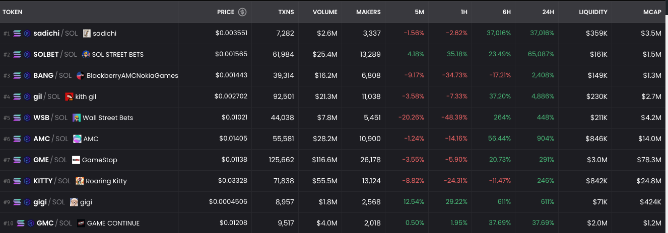This screenshot has width=668, height=233.
Task: Sort table by VOLUME column header
Action: [325, 12]
